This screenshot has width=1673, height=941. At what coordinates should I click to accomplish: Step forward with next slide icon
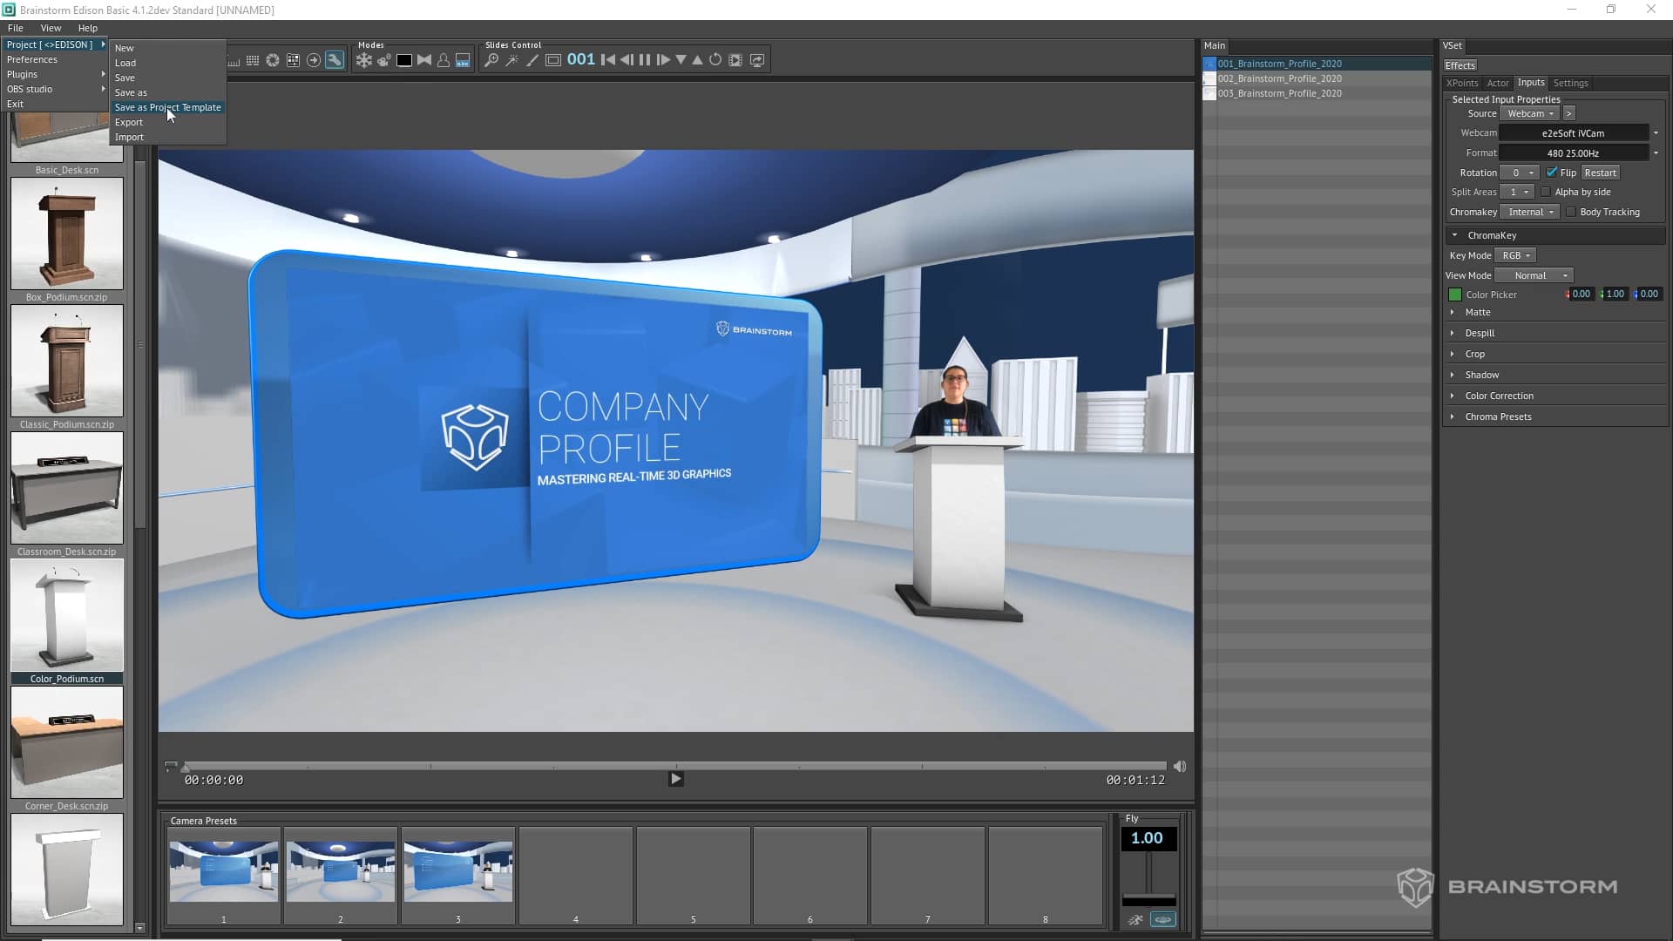coord(663,60)
